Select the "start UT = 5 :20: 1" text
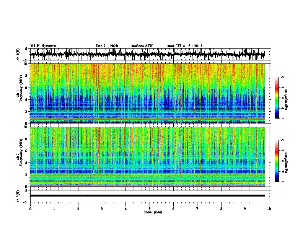303x234 pixels. tap(185, 46)
